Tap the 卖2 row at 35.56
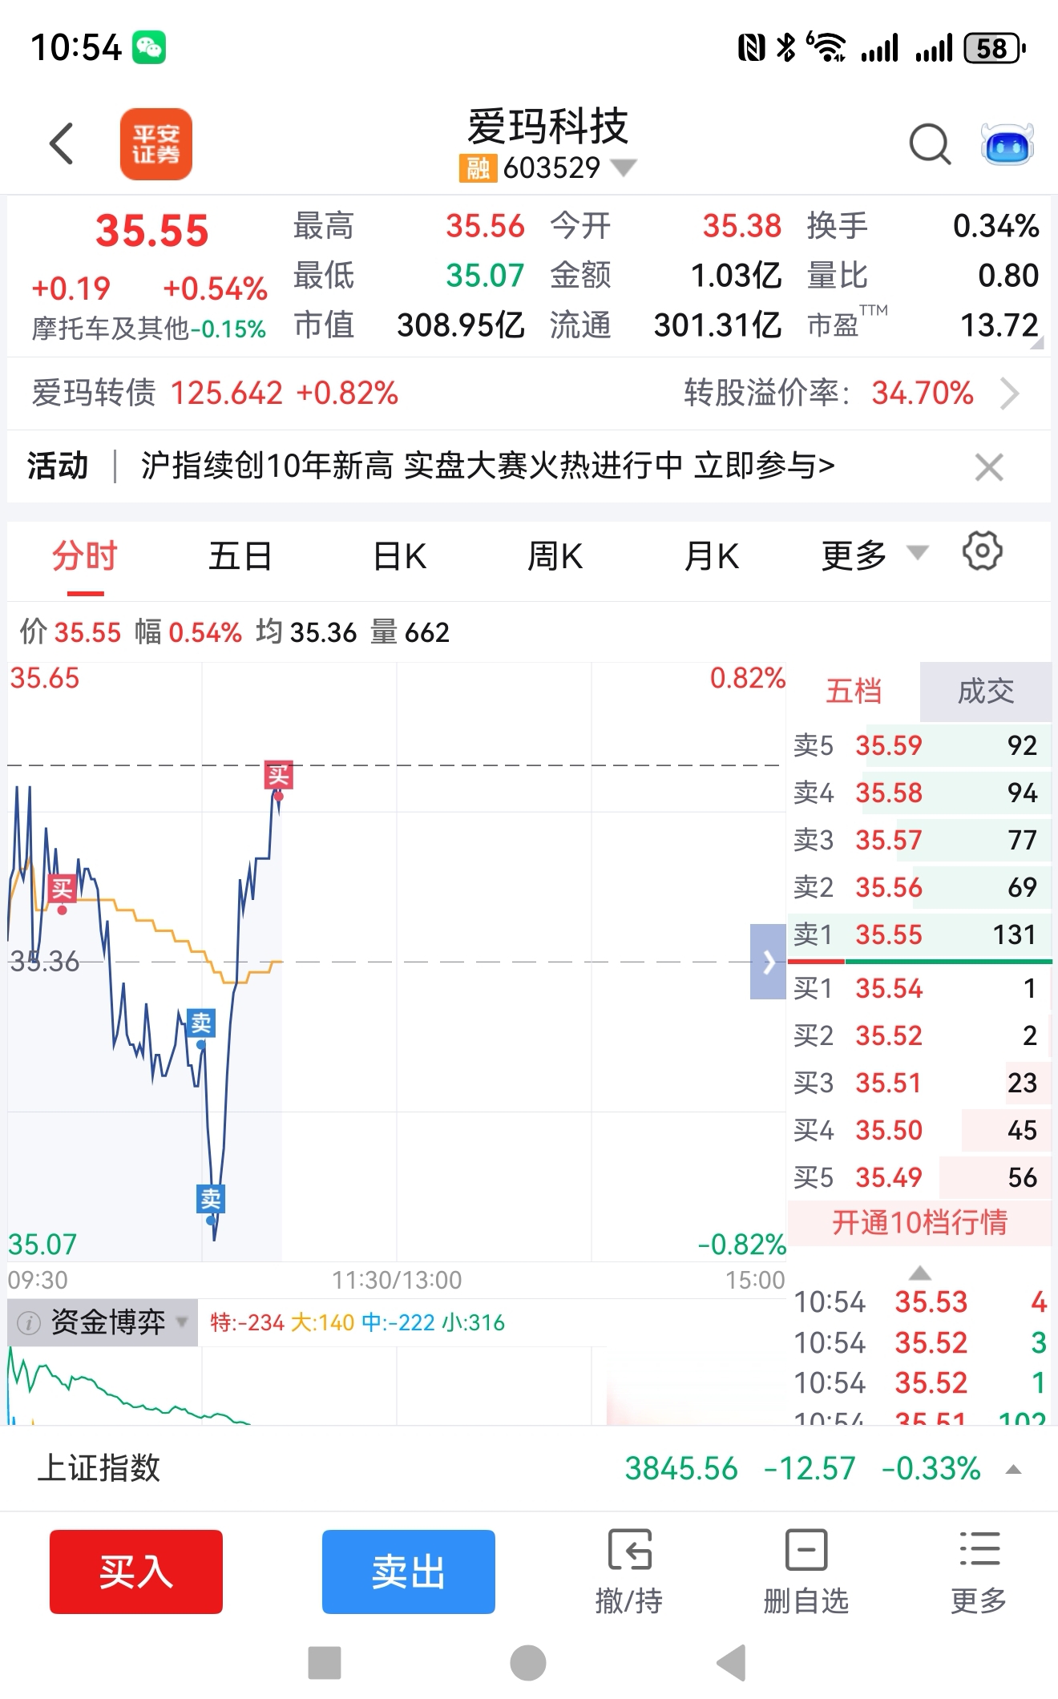Viewport: 1058px width, 1699px height. 919,887
